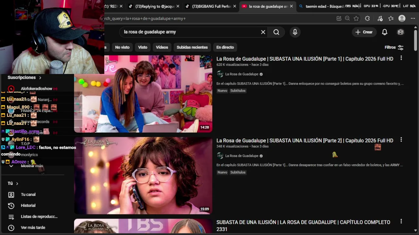Click the Parte 2 Capítulo 2026 video title

(305, 141)
